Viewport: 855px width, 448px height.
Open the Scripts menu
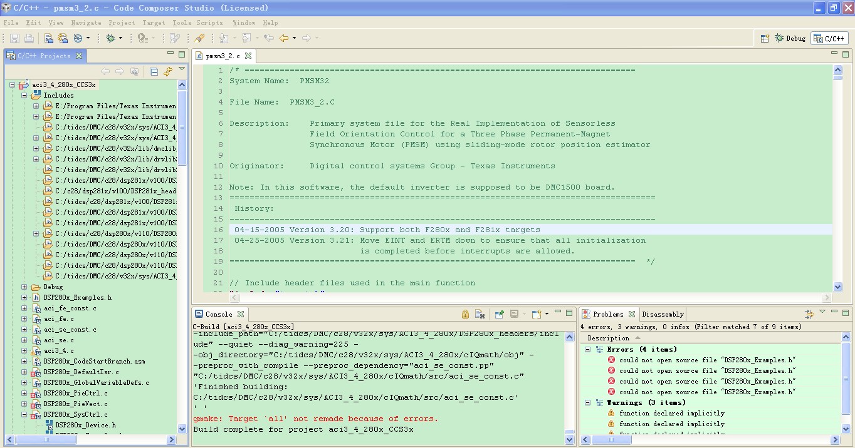[x=209, y=23]
